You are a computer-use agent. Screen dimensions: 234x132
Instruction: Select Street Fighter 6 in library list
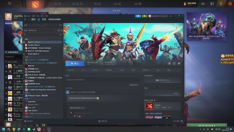pos(33,54)
